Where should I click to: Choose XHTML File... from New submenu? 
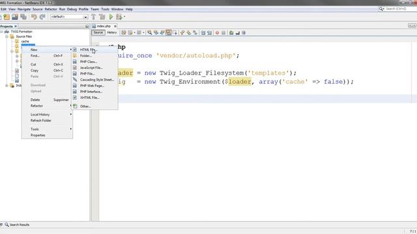(95, 97)
